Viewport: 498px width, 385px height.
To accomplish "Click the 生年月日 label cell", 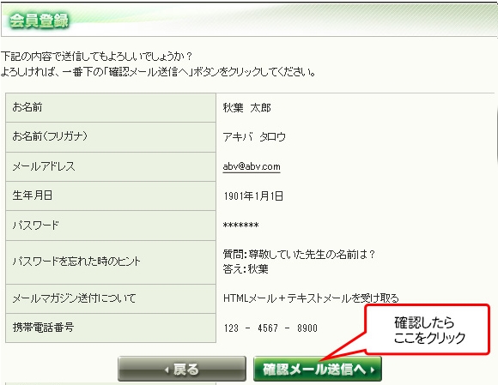I will click(x=111, y=196).
